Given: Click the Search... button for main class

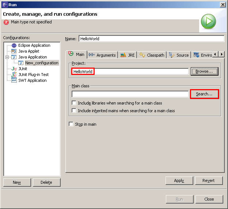Looking at the screenshot, I should pos(204,94).
